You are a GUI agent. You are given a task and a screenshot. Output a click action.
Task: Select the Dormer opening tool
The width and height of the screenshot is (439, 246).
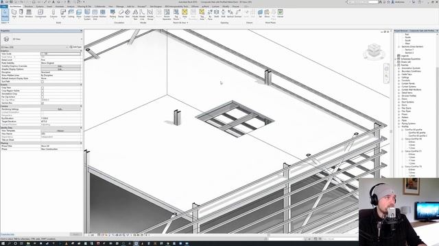click(238, 14)
